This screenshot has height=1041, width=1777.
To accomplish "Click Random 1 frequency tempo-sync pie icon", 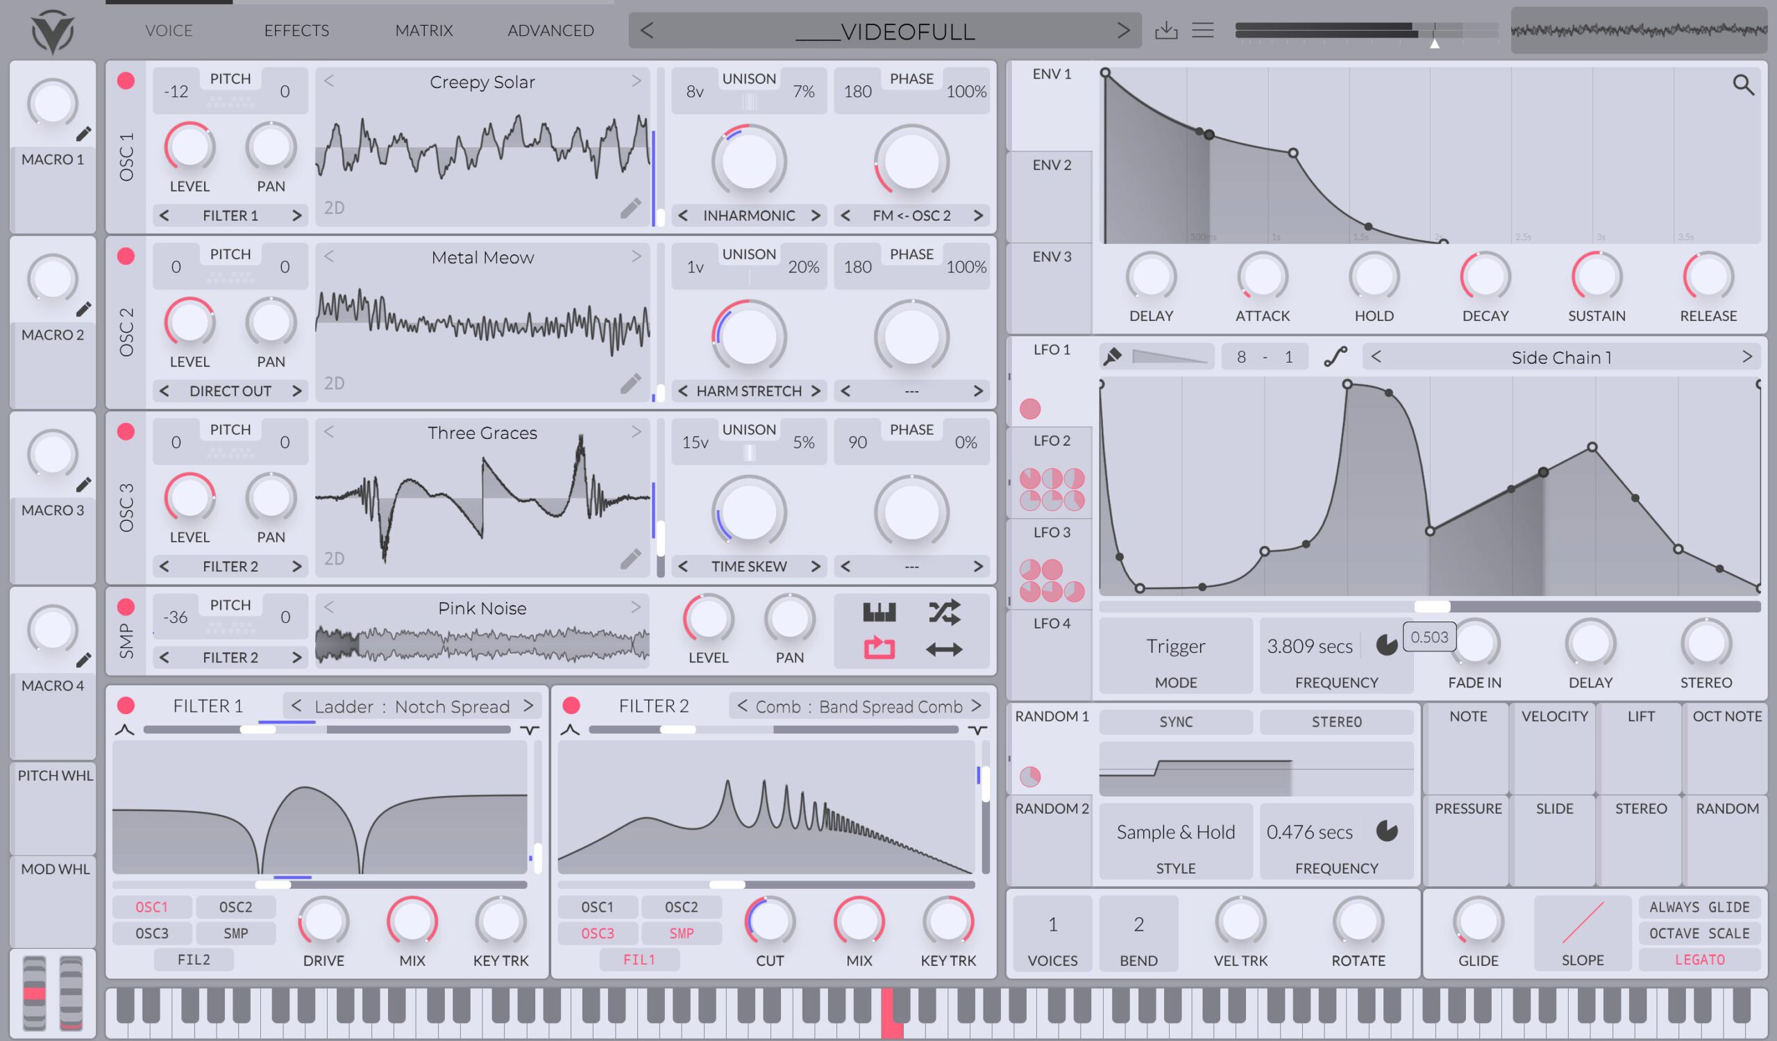I will click(x=1386, y=831).
